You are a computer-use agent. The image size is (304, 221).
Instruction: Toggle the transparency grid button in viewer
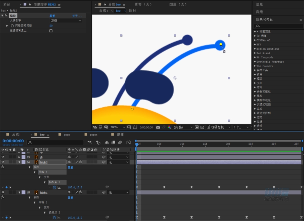(202, 127)
